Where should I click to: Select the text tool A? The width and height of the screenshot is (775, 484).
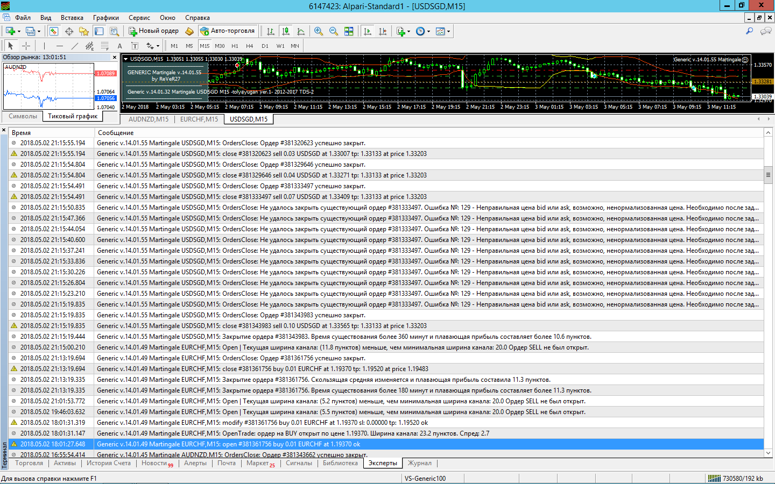[119, 46]
